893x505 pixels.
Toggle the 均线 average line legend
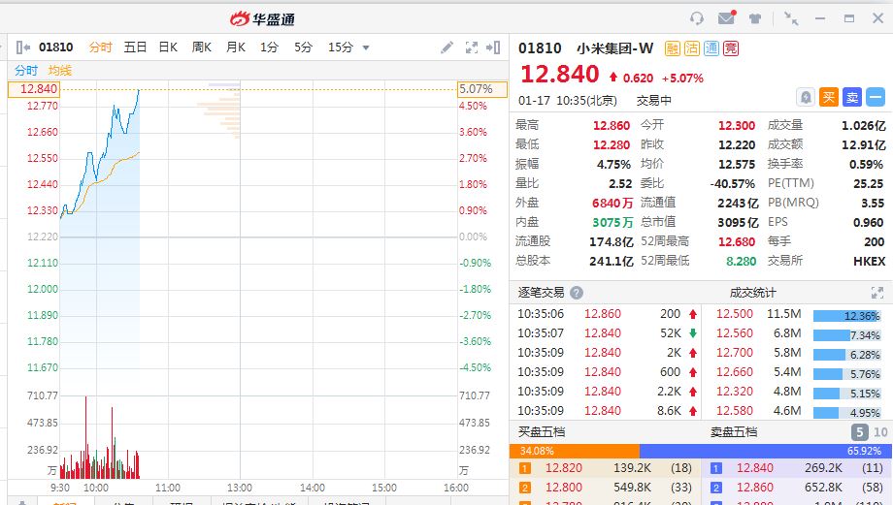60,71
